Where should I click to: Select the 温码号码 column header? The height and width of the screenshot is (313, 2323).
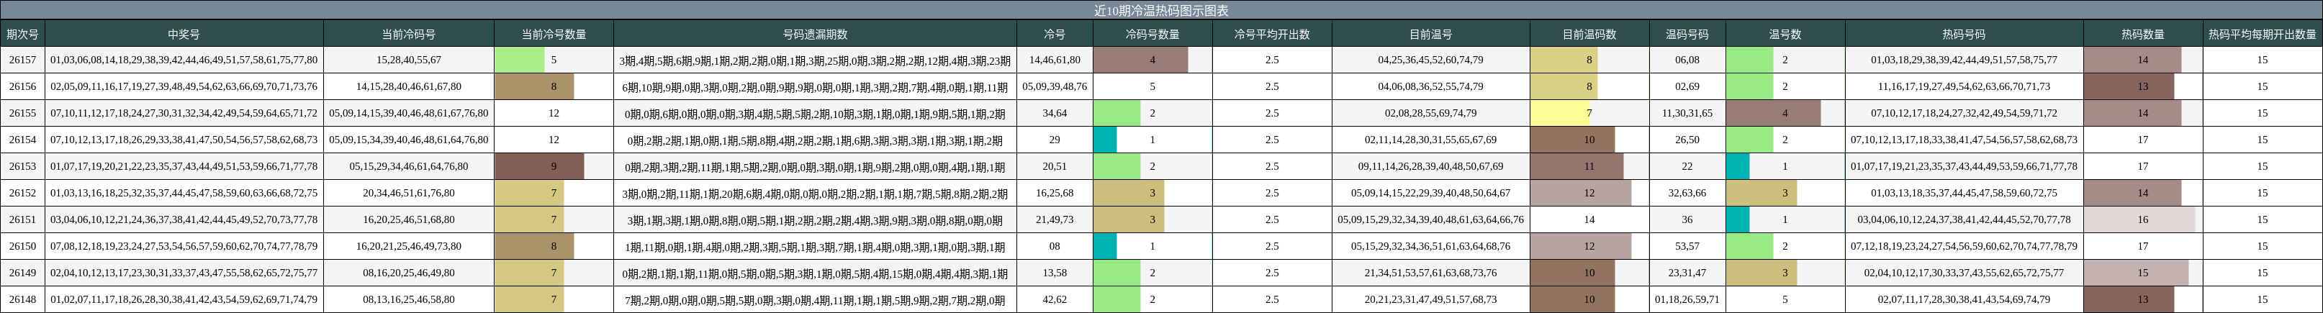click(1687, 33)
